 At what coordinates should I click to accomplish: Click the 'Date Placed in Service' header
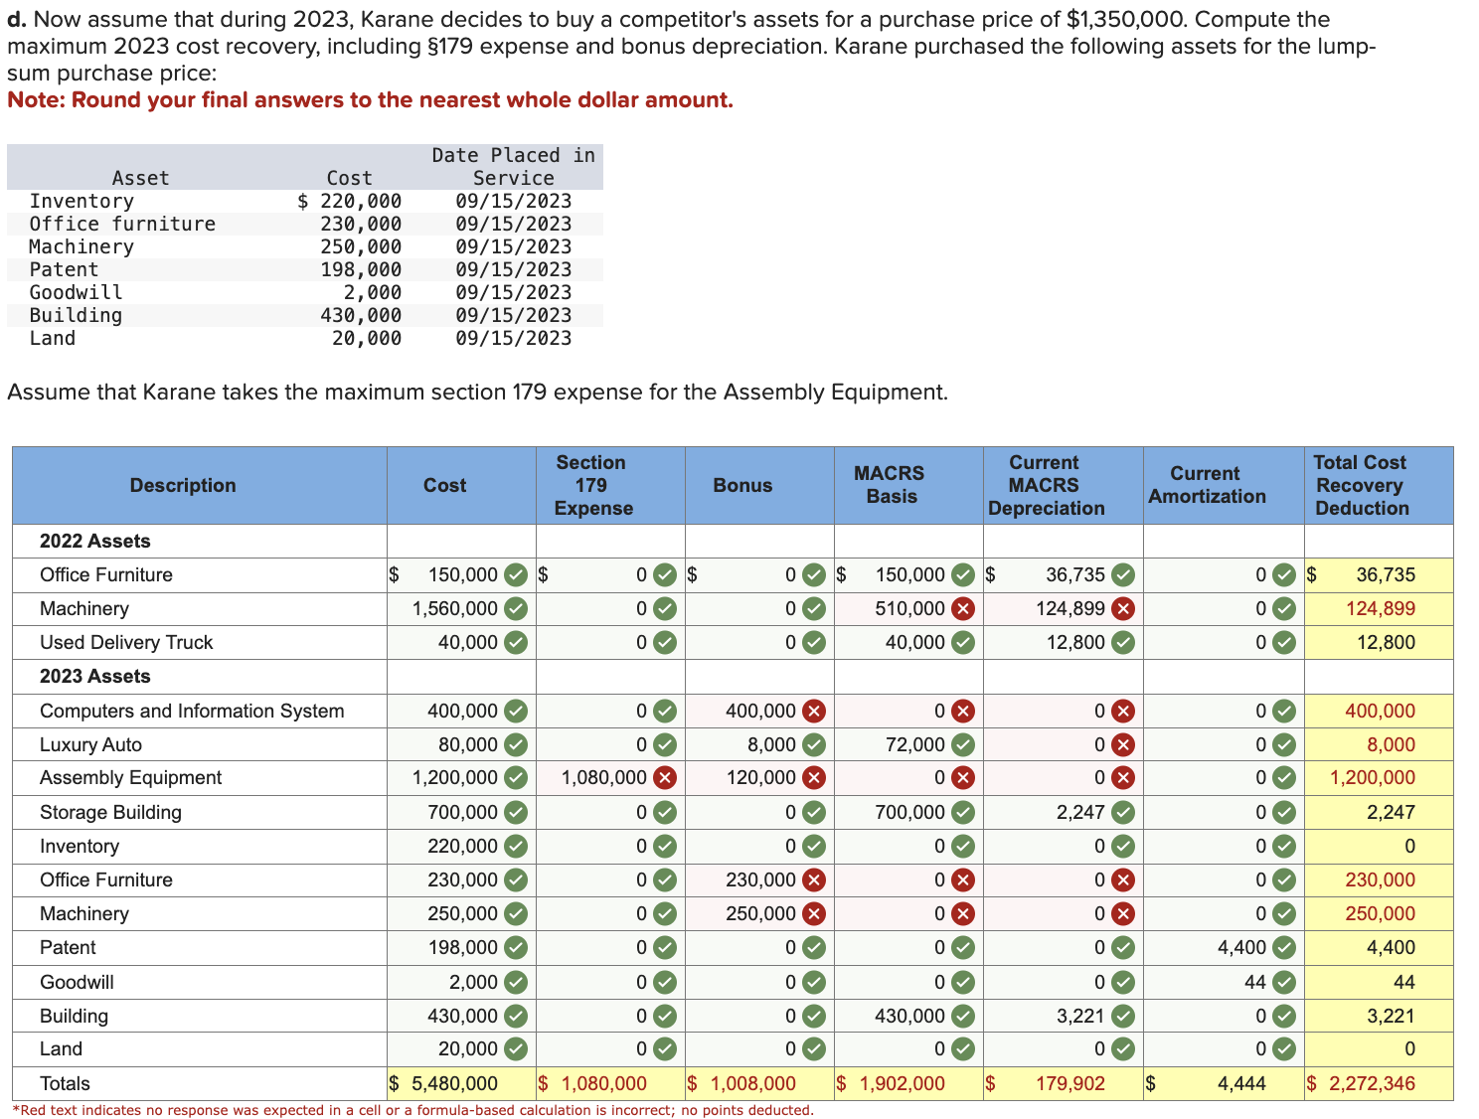(x=513, y=167)
